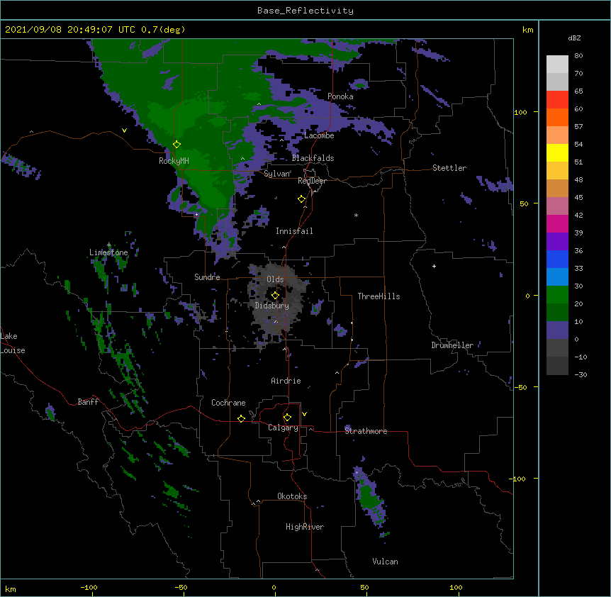Click the Ponoka label
Viewport: 611px width, 597px height.
tap(340, 96)
